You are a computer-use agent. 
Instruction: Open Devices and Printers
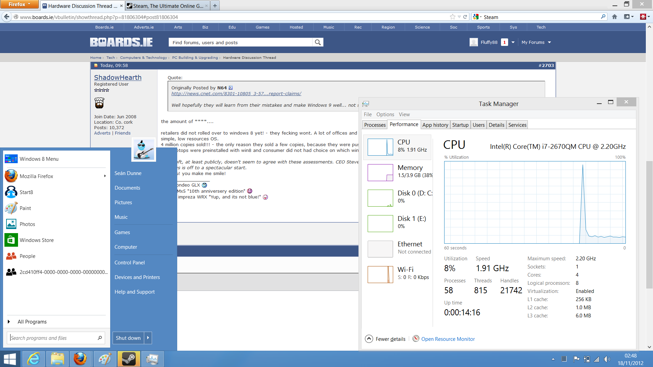point(137,277)
